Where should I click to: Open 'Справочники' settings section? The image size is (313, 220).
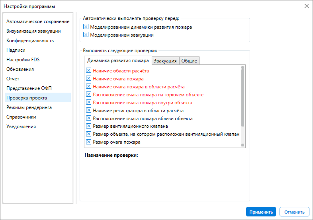coord(38,117)
